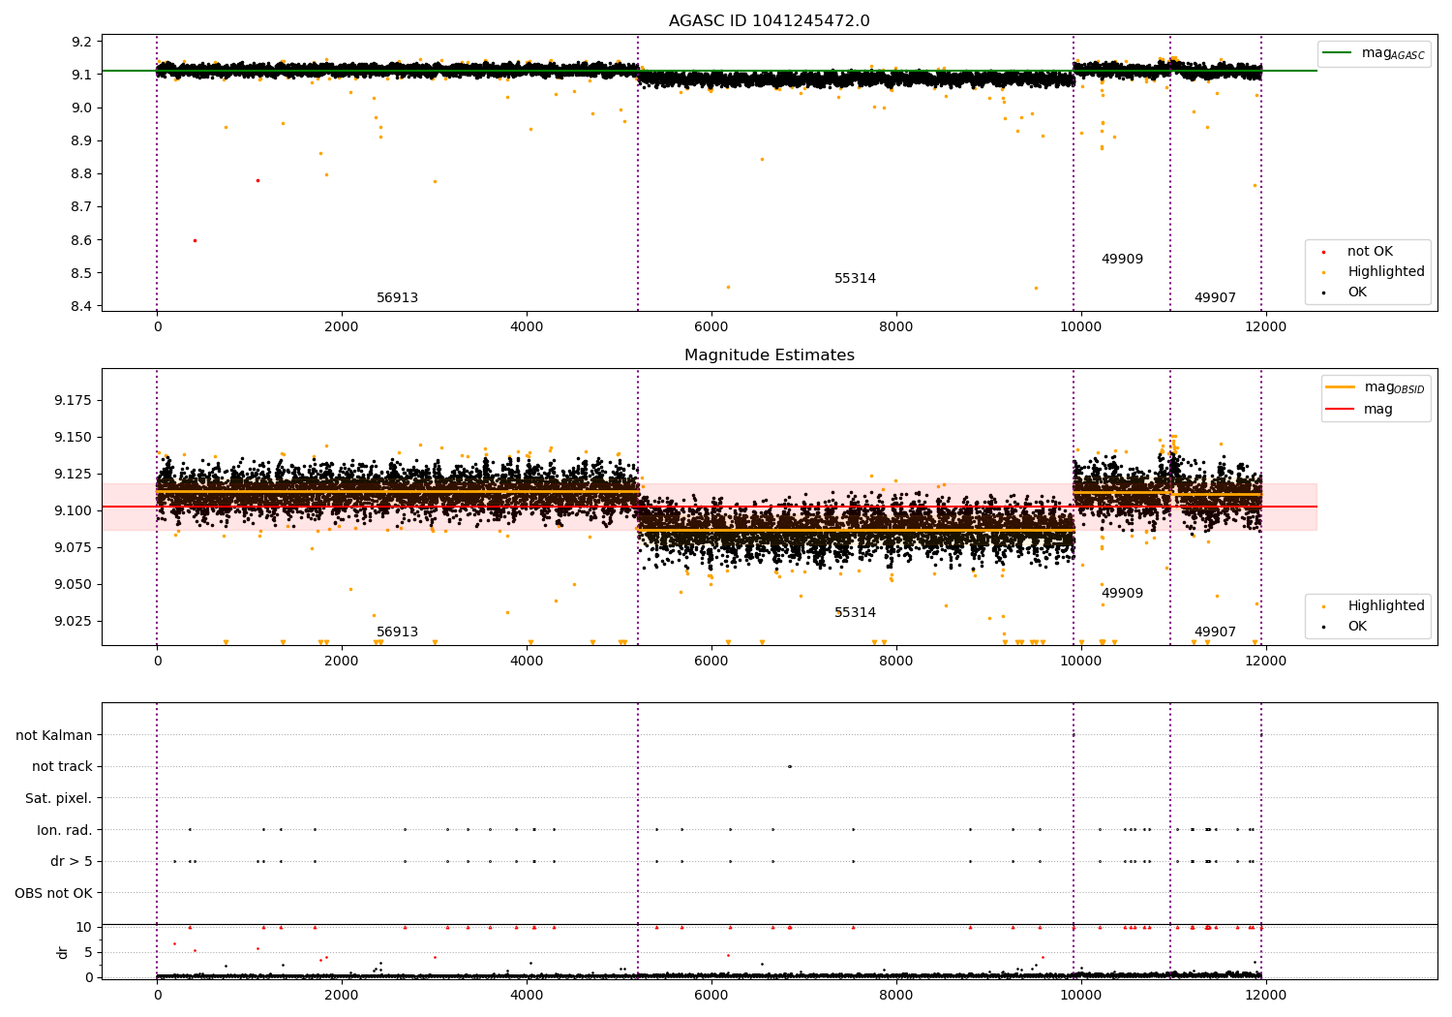This screenshot has height=1017, width=1452.
Task: Click the 55314 obsid annotation in top plot
Action: [855, 279]
